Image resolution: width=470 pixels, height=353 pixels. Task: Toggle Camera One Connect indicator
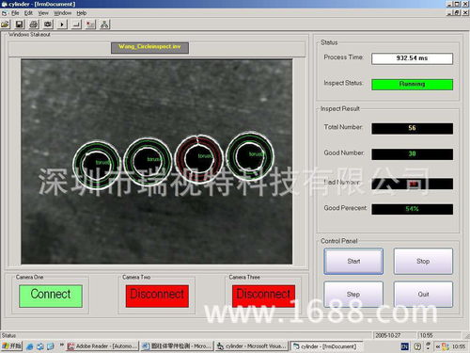click(51, 296)
